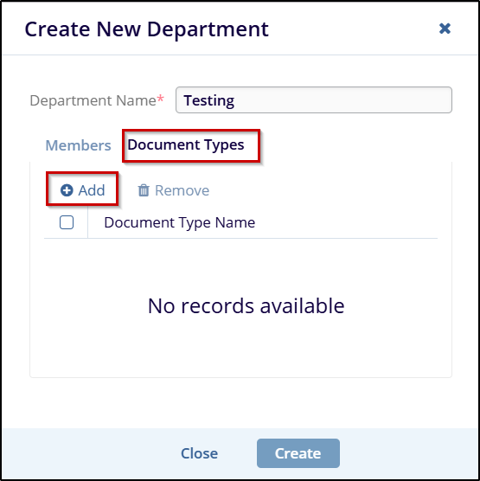
Task: Click the Create New Department title
Action: 147,29
